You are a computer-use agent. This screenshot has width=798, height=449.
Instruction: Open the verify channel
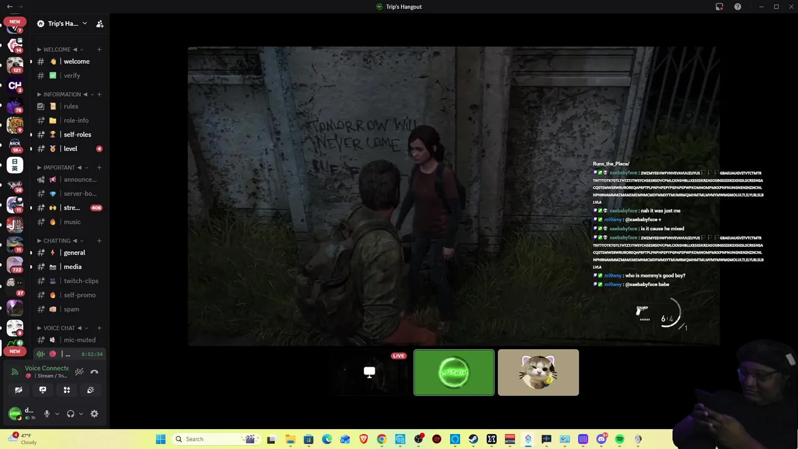point(70,75)
